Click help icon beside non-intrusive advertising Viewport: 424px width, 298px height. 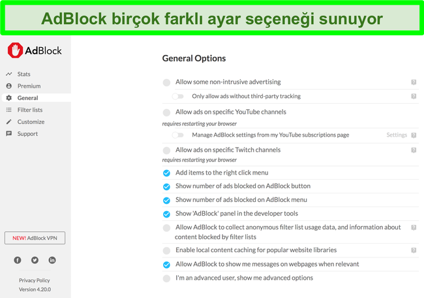414,82
